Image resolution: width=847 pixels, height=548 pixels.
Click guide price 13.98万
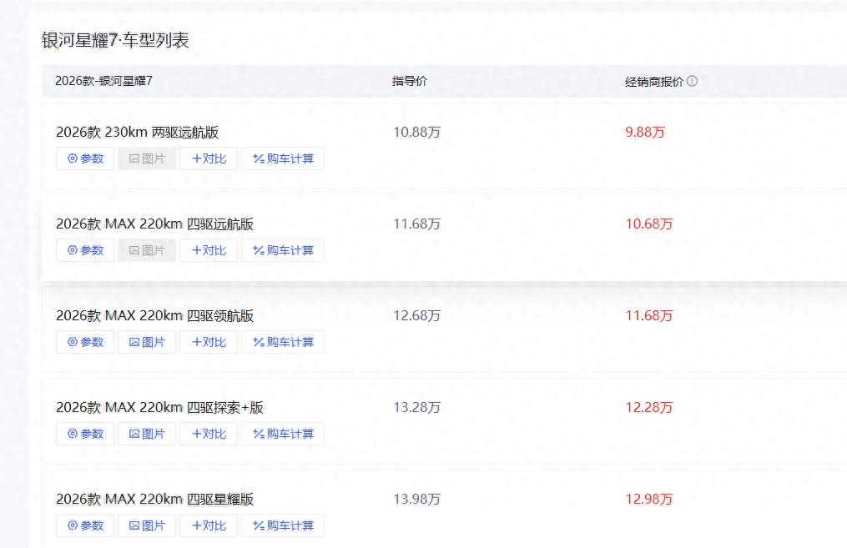(416, 500)
